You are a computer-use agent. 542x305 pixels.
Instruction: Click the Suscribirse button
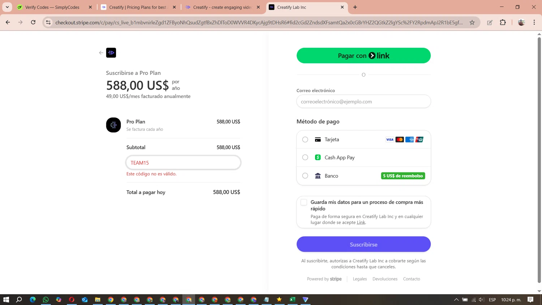point(364,244)
